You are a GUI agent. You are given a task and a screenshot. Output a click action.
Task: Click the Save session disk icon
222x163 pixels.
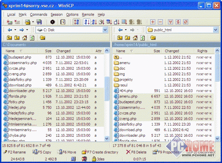click(x=39, y=22)
